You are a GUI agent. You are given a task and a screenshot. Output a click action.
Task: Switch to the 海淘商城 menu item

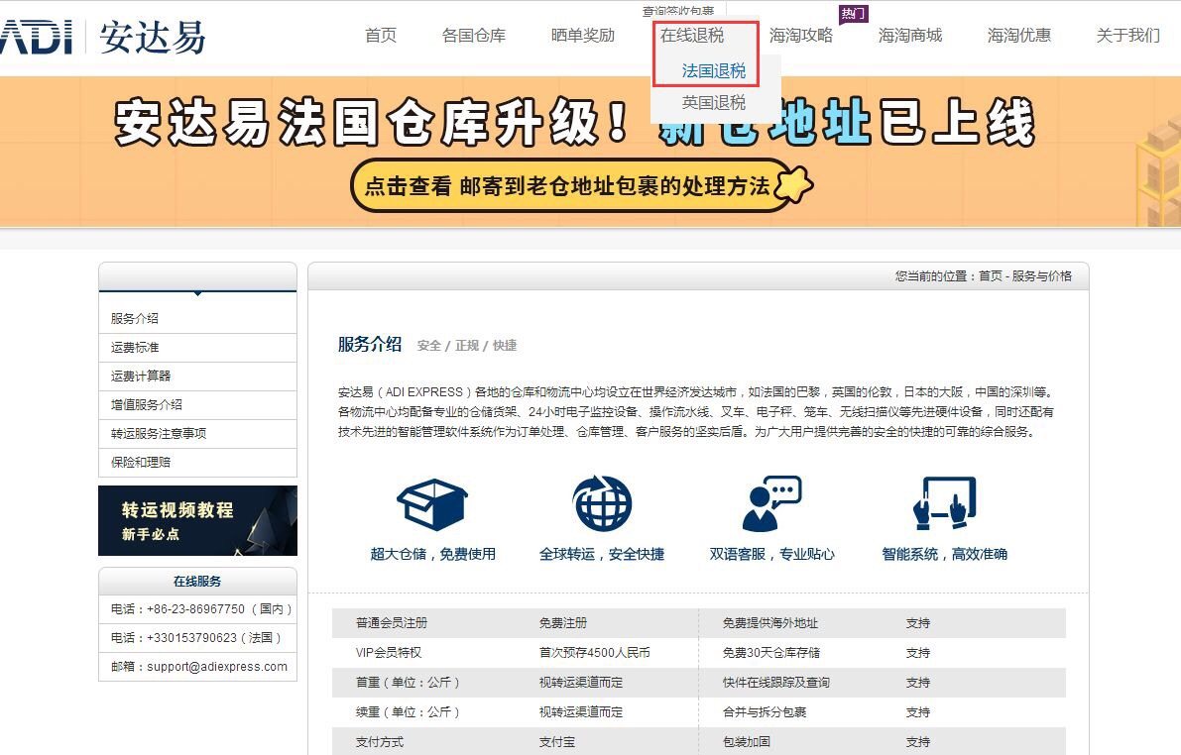coord(910,35)
